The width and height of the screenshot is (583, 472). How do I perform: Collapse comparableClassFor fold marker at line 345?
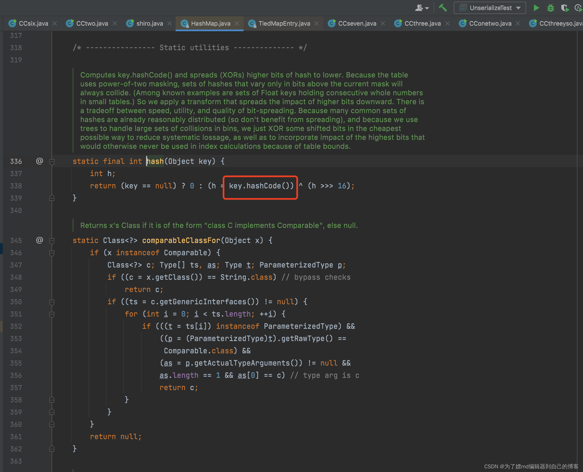coord(52,240)
